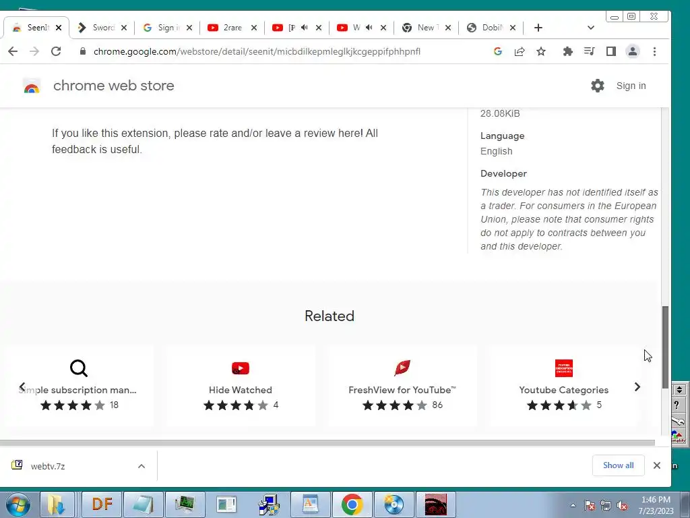The height and width of the screenshot is (518, 690).
Task: Open the Youtube Categories red icon
Action: coord(564,368)
